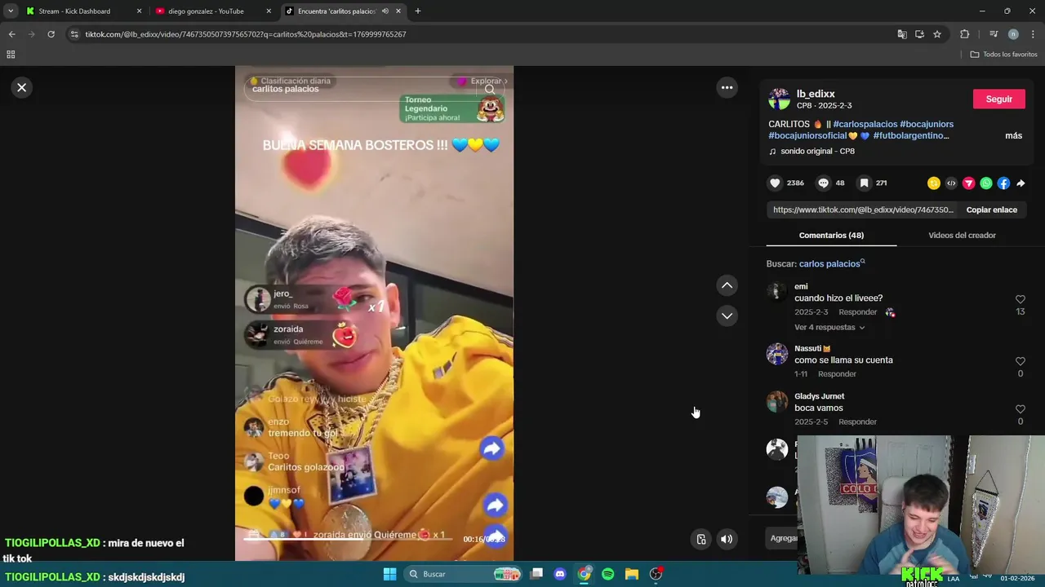Reply to Gladys Jurnet's comment
This screenshot has width=1045, height=587.
coord(857,422)
